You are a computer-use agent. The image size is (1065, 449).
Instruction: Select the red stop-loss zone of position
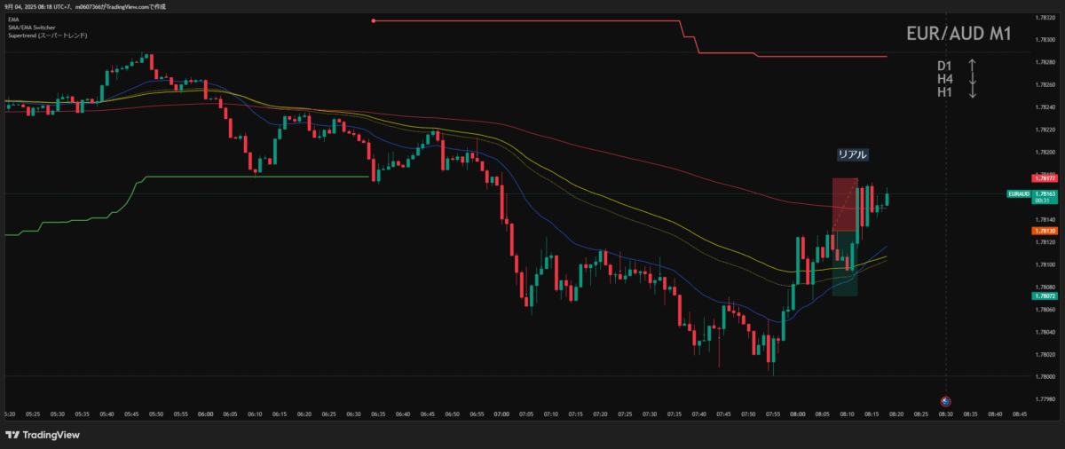844,204
